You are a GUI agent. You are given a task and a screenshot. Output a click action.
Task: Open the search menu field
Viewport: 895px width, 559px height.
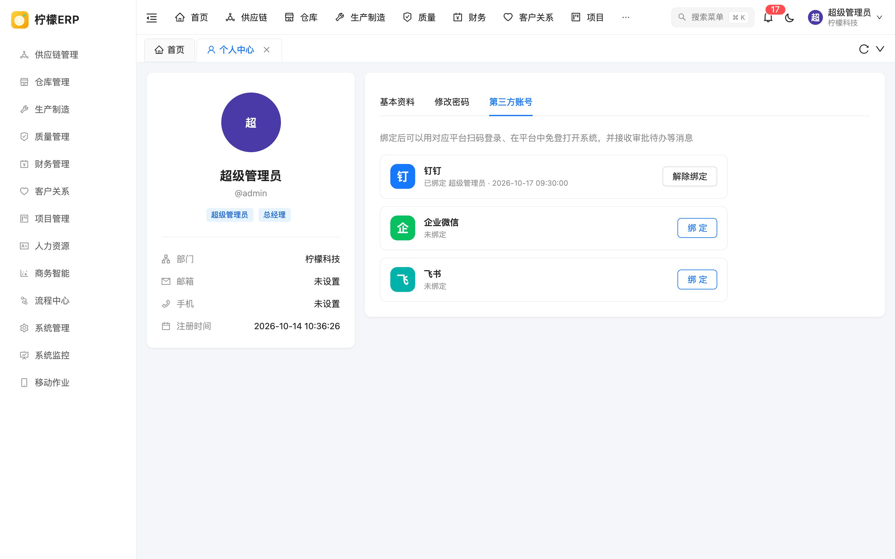pyautogui.click(x=713, y=17)
